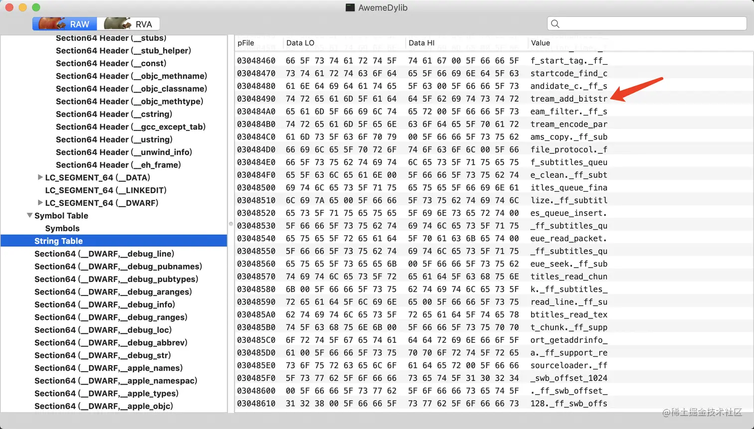Click value text 'es_queue_insert.'
This screenshot has width=754, height=429.
[569, 213]
